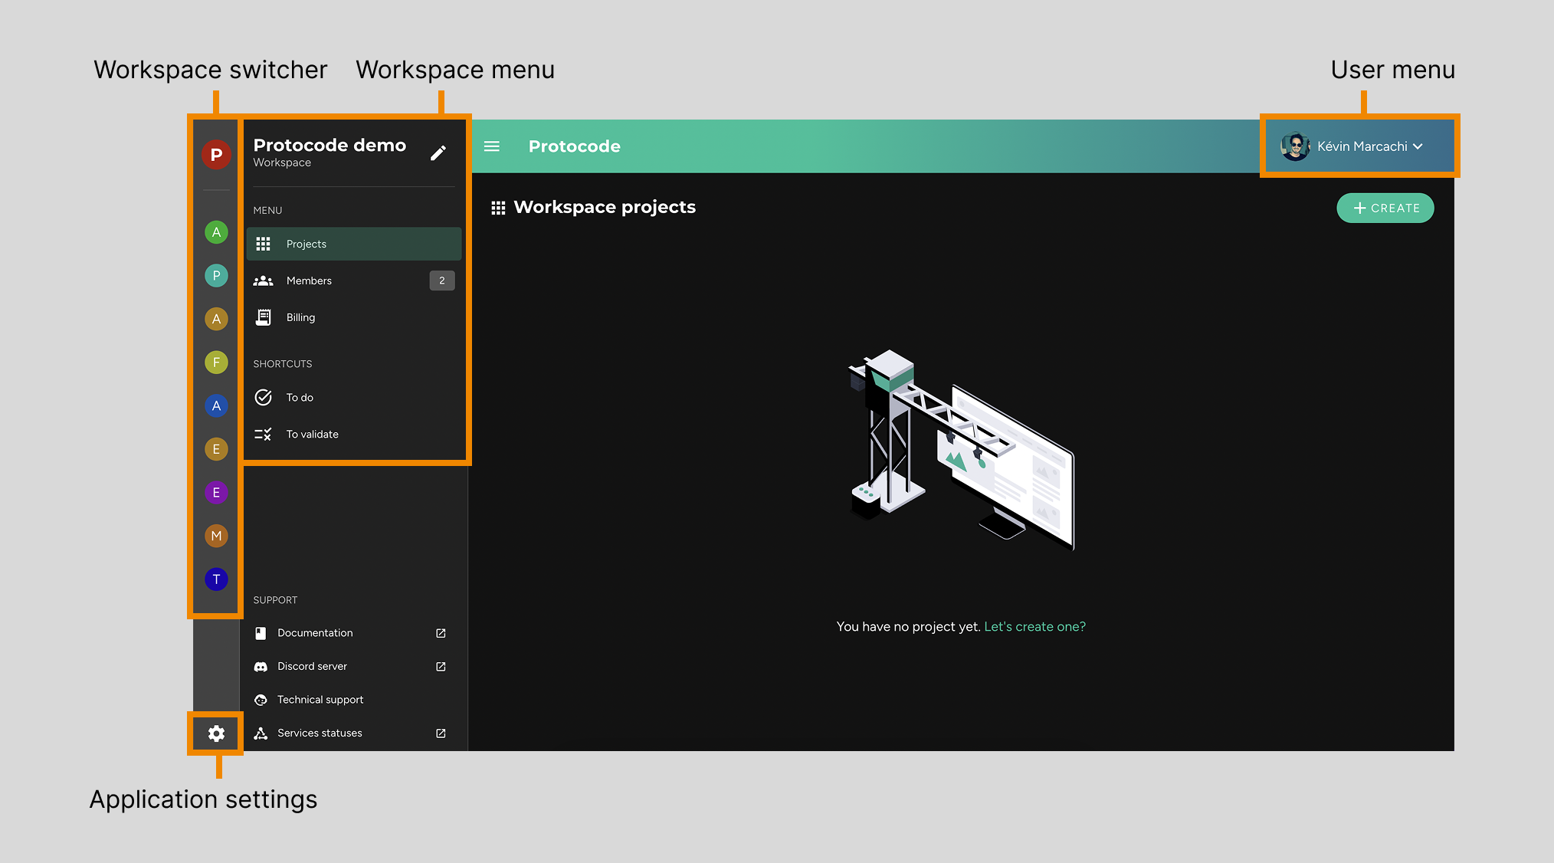Switch to red P workspace avatar
The width and height of the screenshot is (1554, 863).
(216, 155)
